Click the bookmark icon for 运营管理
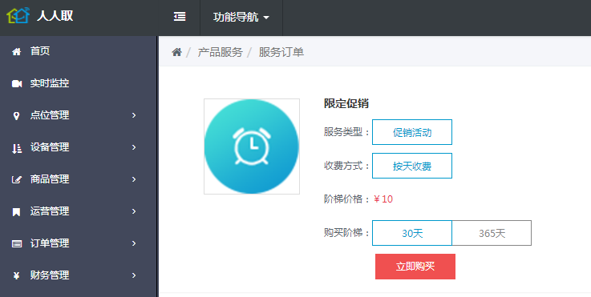Image resolution: width=591 pixels, height=297 pixels. [x=16, y=212]
